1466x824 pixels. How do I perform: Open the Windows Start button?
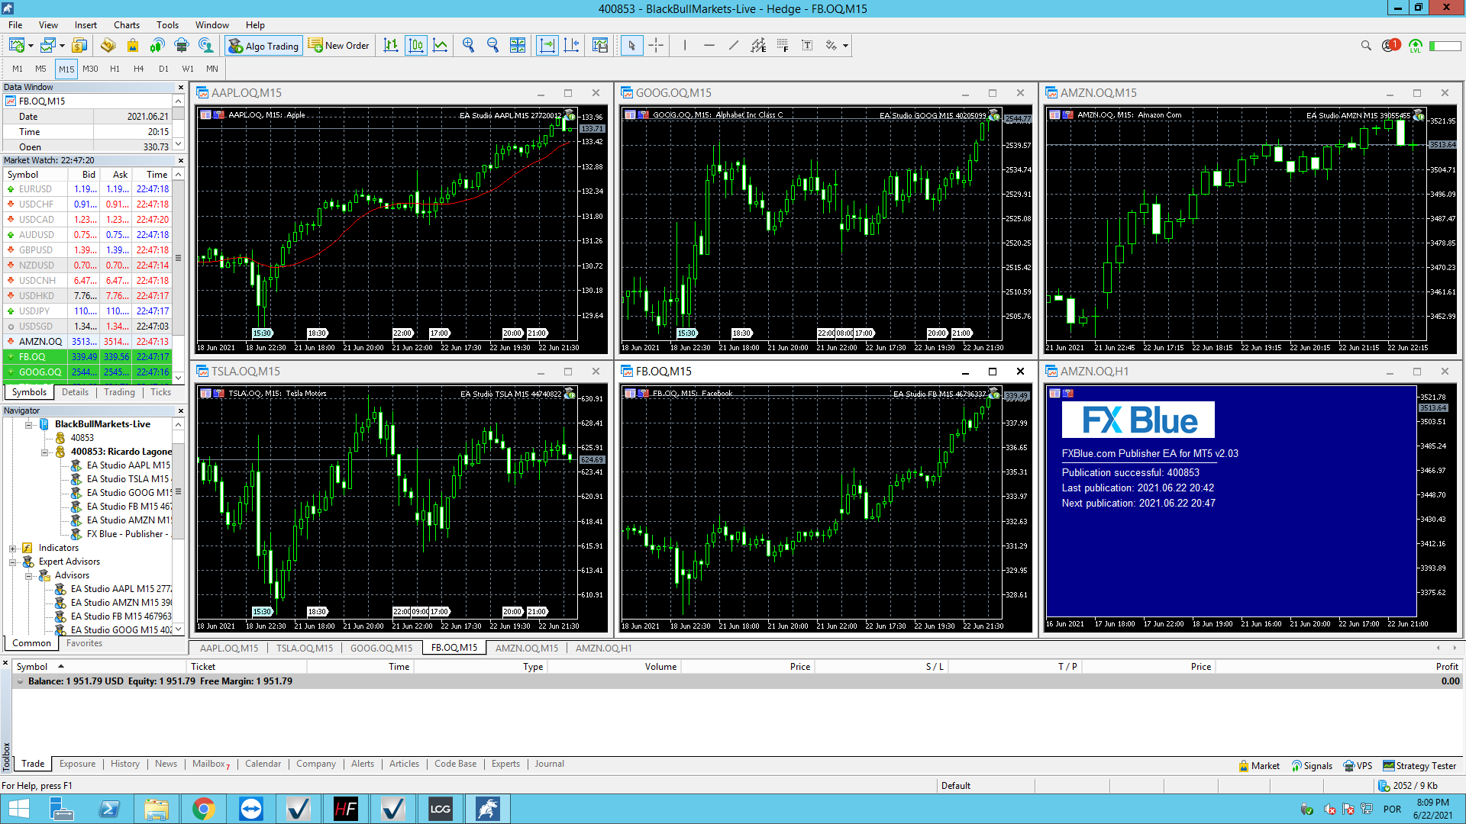(x=18, y=809)
